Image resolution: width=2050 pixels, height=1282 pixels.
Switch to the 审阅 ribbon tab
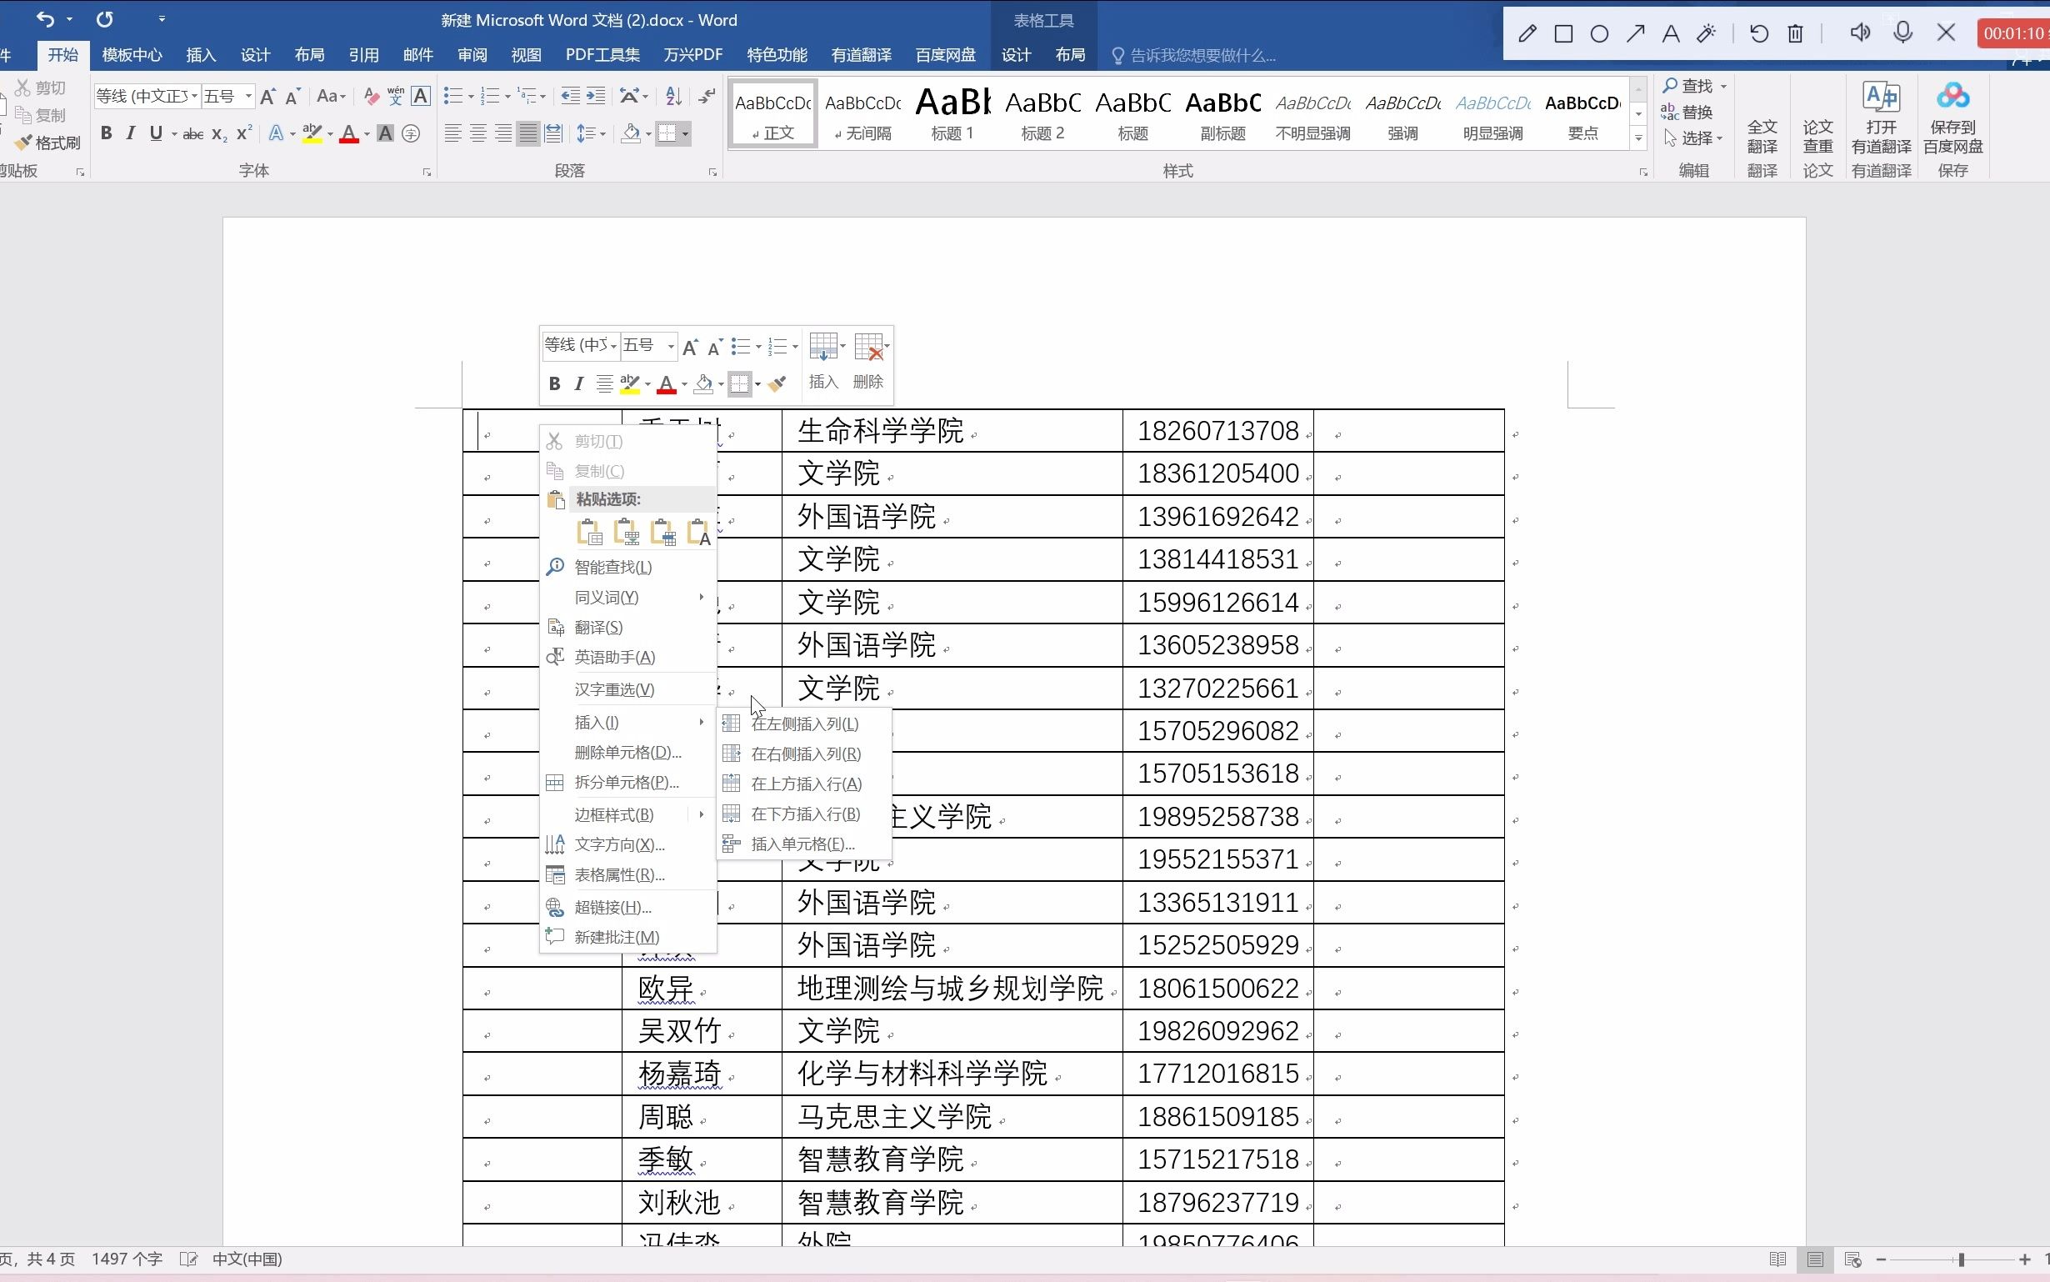(x=471, y=54)
